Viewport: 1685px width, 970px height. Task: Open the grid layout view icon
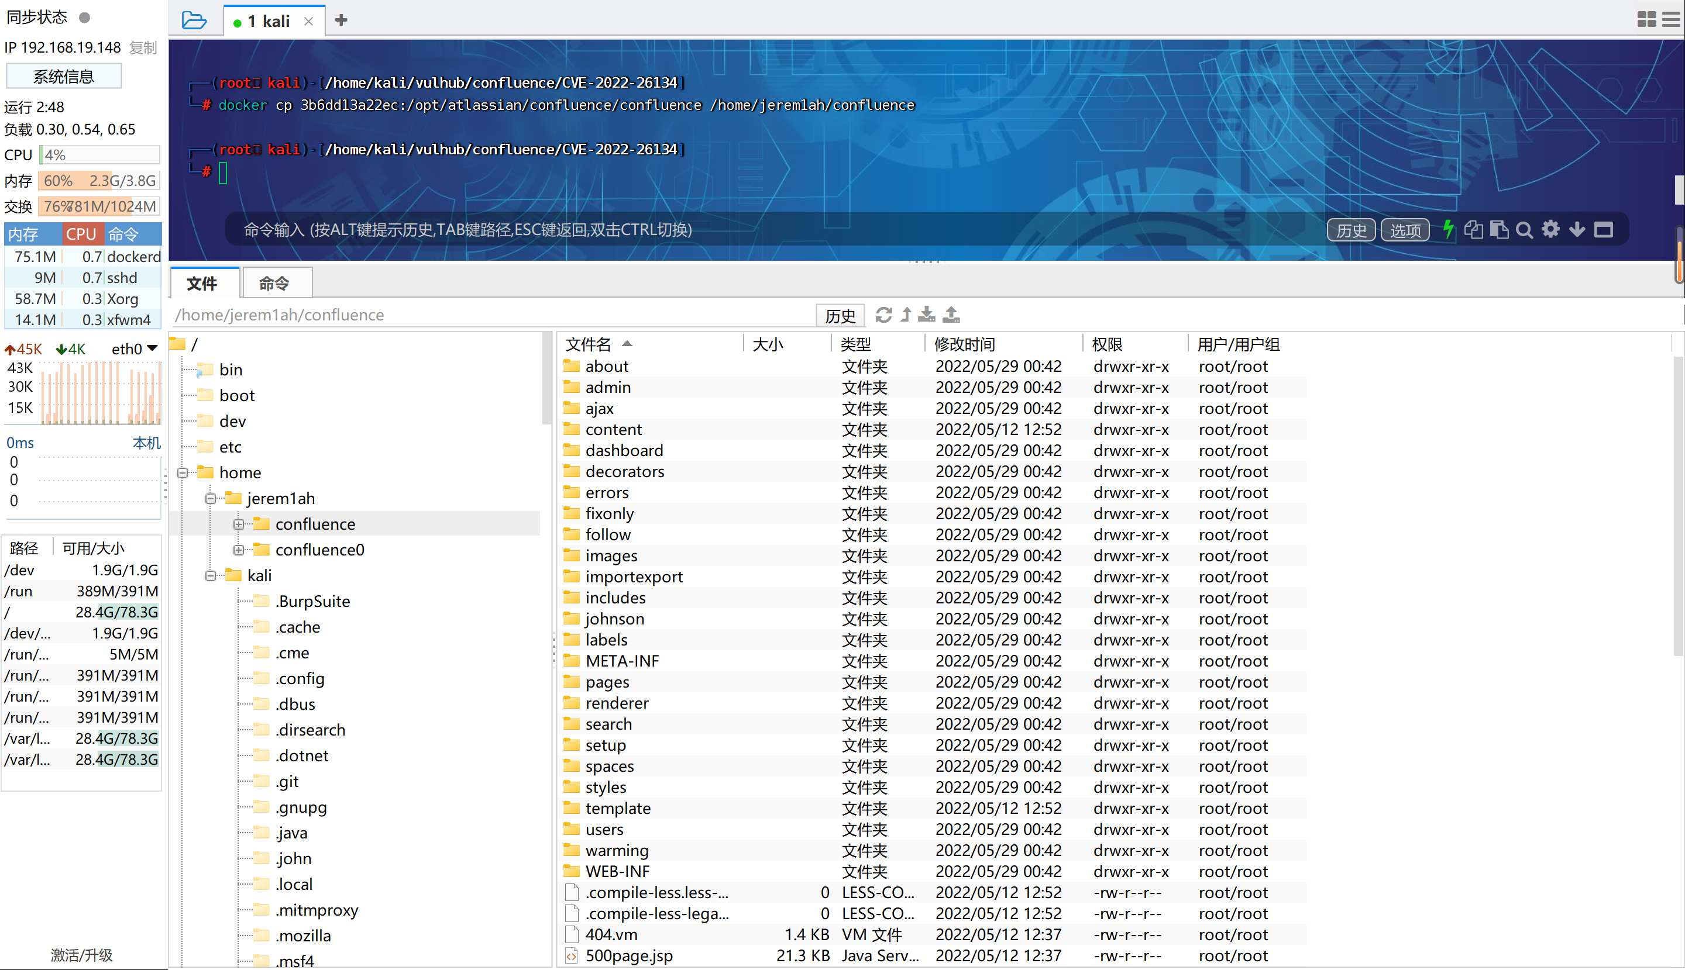[1646, 19]
